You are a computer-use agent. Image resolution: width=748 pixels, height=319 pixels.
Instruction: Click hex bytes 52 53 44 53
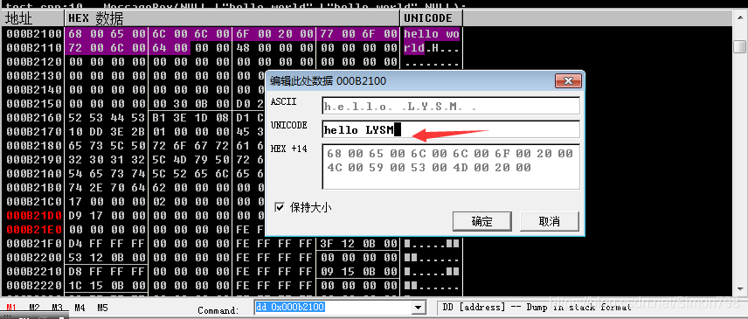(107, 117)
